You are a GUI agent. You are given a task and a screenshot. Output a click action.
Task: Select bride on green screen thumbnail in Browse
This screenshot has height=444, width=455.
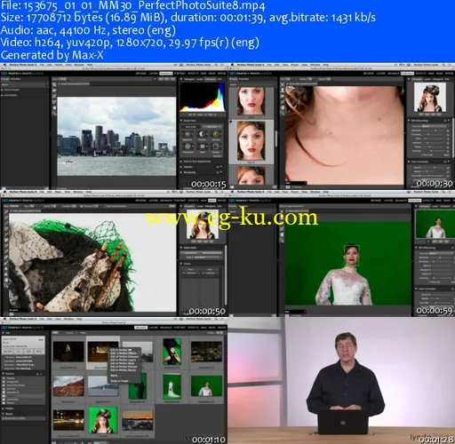coord(172,386)
